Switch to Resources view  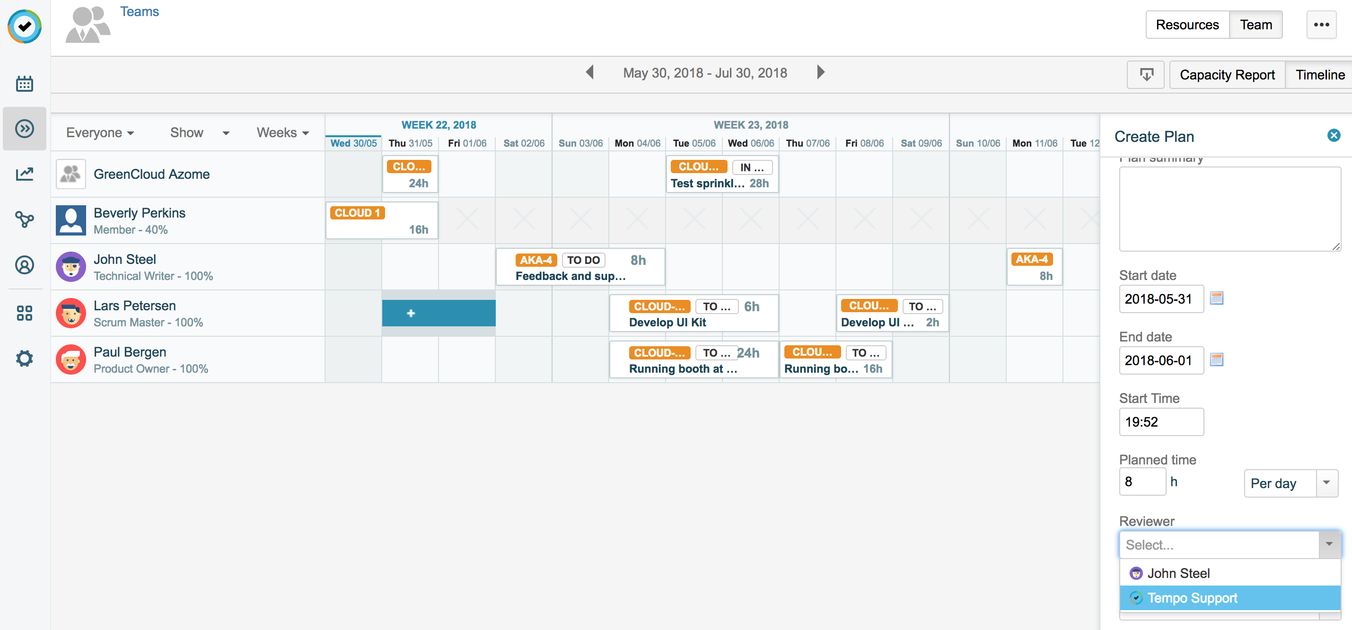1187,25
